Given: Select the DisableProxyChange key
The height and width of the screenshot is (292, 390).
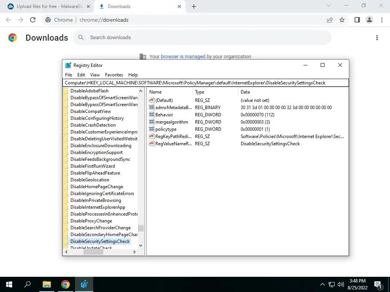Looking at the screenshot, I should pos(91,221).
